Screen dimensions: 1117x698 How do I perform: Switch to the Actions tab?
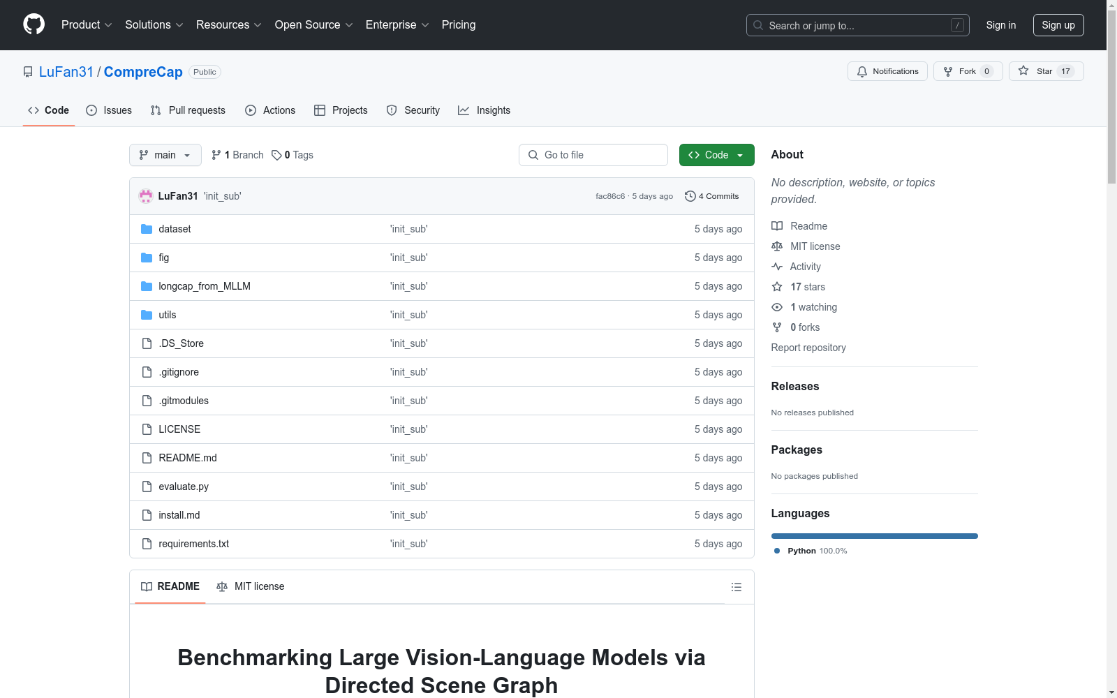pyautogui.click(x=270, y=110)
